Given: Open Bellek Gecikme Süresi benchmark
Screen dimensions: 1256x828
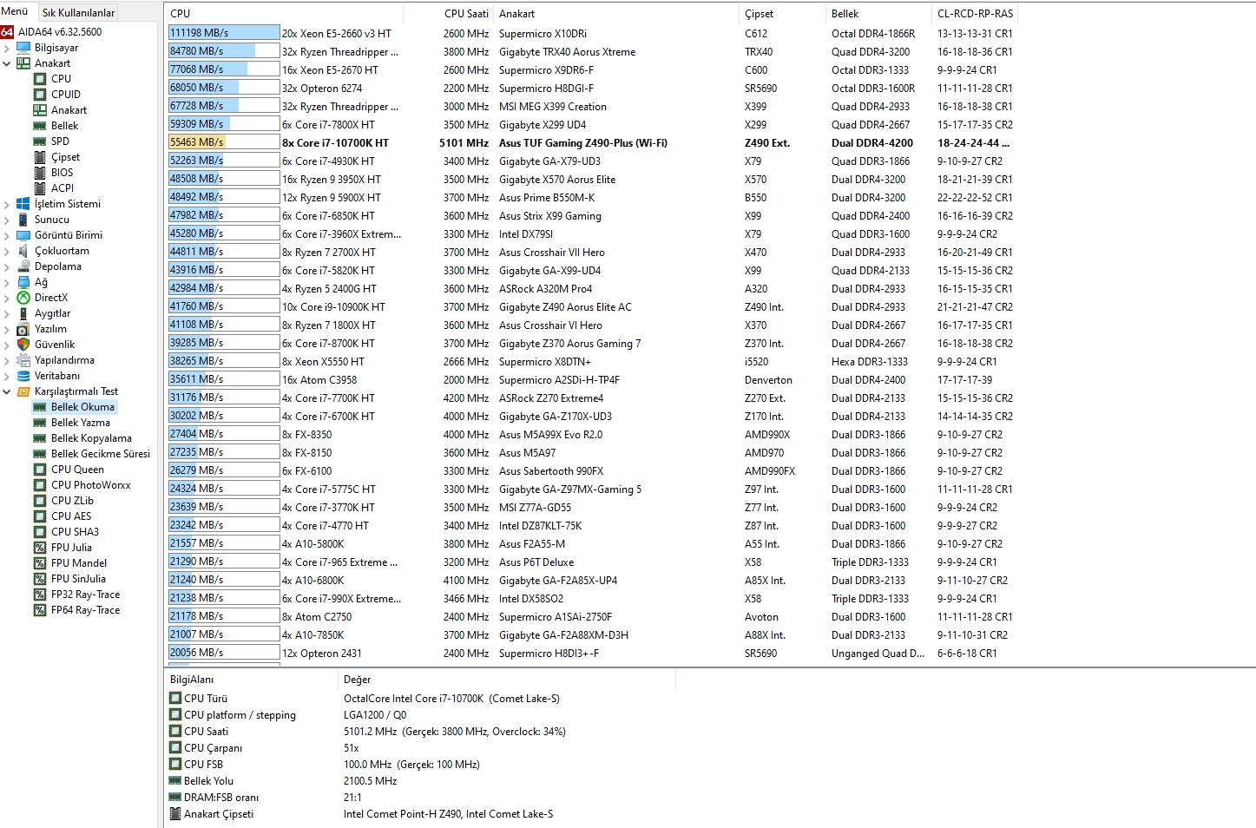Looking at the screenshot, I should coord(100,454).
